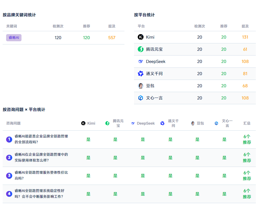This screenshot has height=205, width=263.
Task: Click DeepSeek icon in question table header
Action: (x=133, y=123)
